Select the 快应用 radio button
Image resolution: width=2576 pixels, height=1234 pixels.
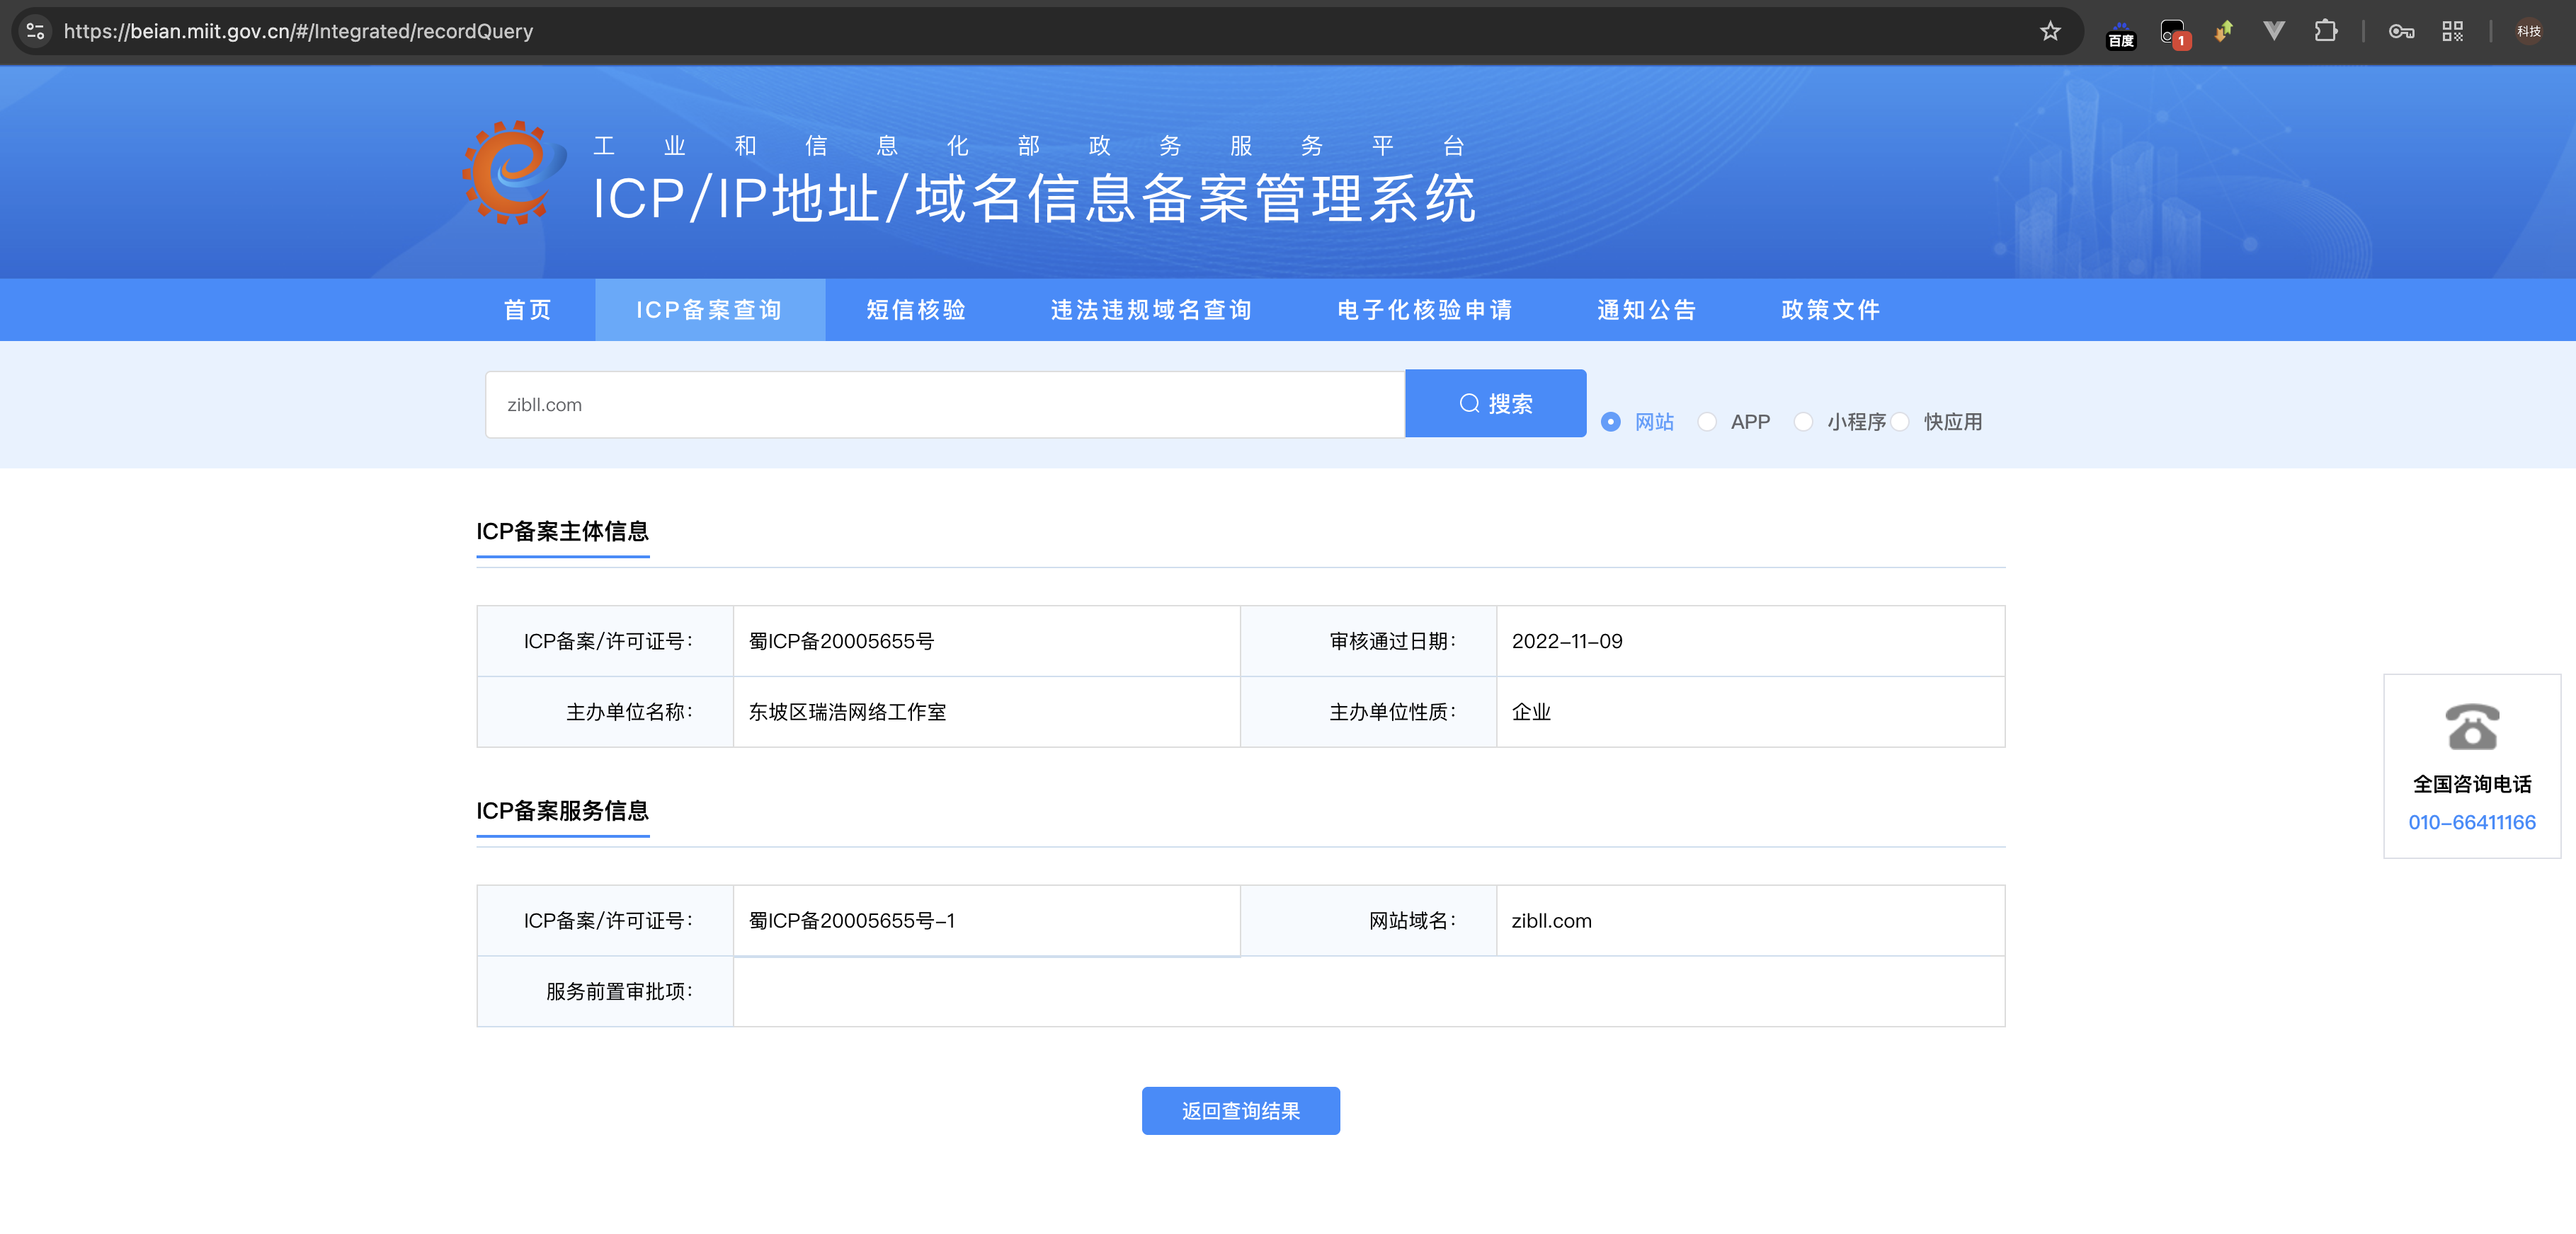[x=1900, y=422]
